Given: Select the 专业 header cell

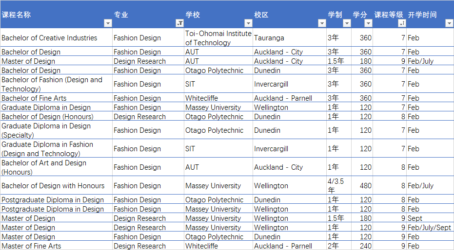Looking at the screenshot, I should [148, 15].
